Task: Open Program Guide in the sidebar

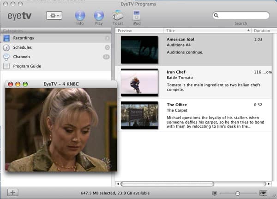Action: tap(56, 66)
